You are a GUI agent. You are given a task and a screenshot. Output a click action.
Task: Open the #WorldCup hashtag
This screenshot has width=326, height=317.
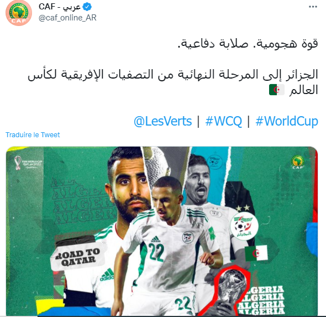click(287, 121)
